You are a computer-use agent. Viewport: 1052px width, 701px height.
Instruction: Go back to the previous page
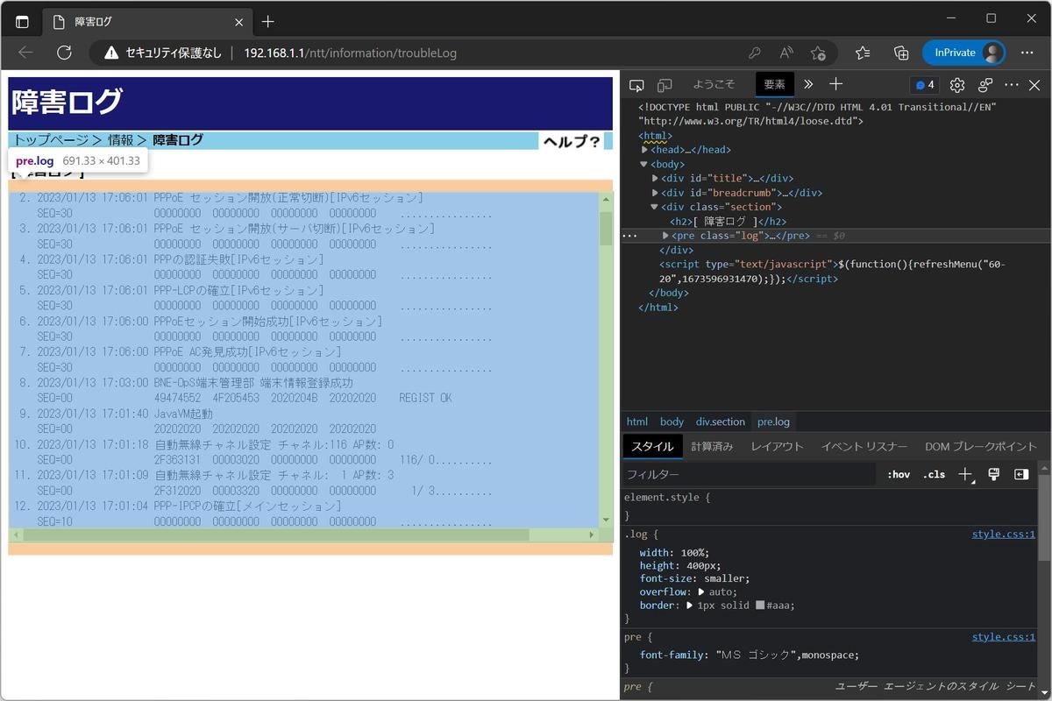click(25, 53)
